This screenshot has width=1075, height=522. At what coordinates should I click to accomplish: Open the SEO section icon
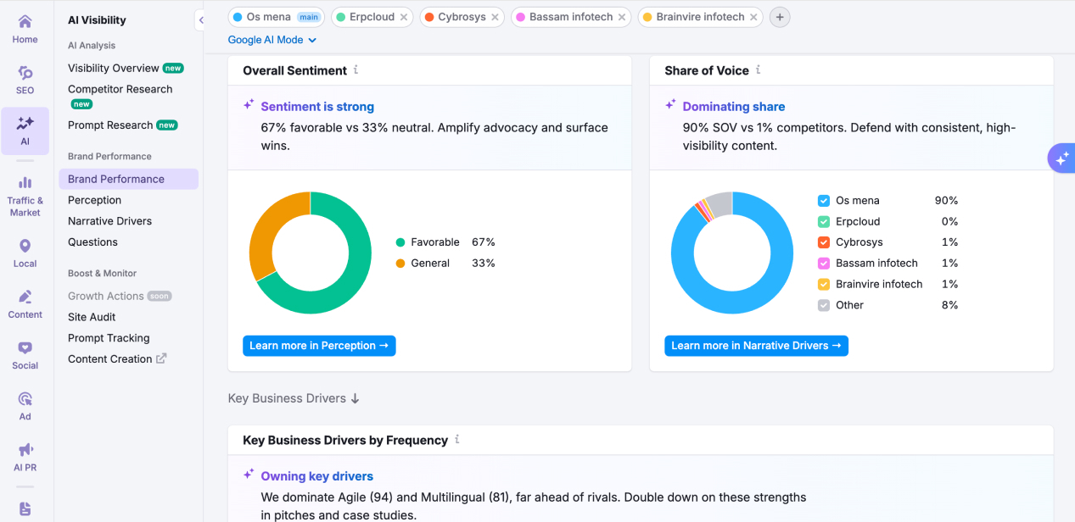tap(25, 74)
